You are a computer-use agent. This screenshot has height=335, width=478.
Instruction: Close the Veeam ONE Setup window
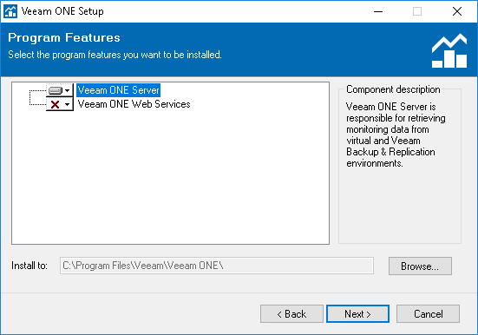pos(457,11)
